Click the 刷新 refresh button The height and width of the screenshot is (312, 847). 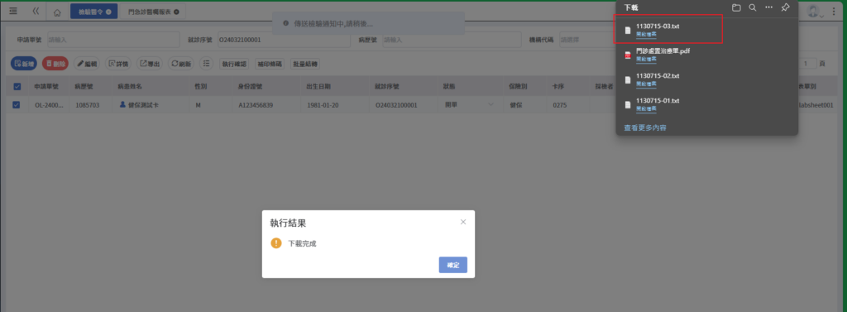click(181, 63)
